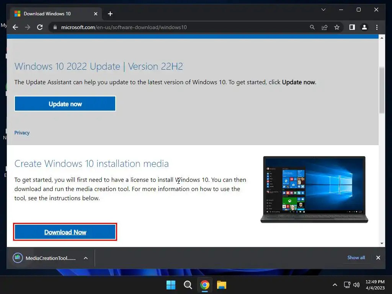Go back using the browser back arrow

15,27
